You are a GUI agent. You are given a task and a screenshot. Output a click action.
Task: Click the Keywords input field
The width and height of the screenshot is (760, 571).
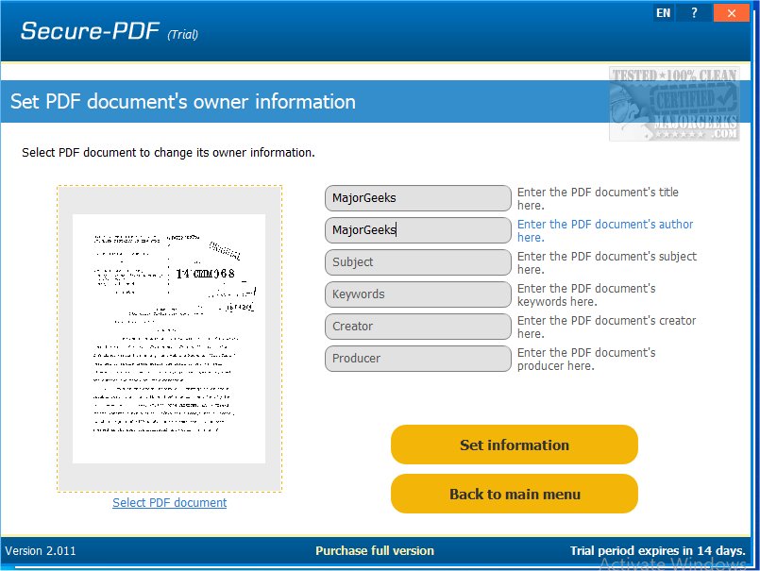coord(418,294)
